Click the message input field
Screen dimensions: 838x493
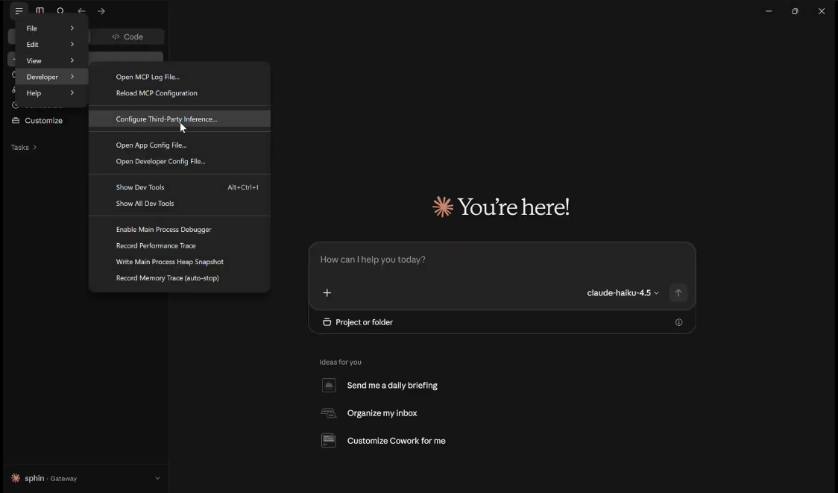[501, 260]
